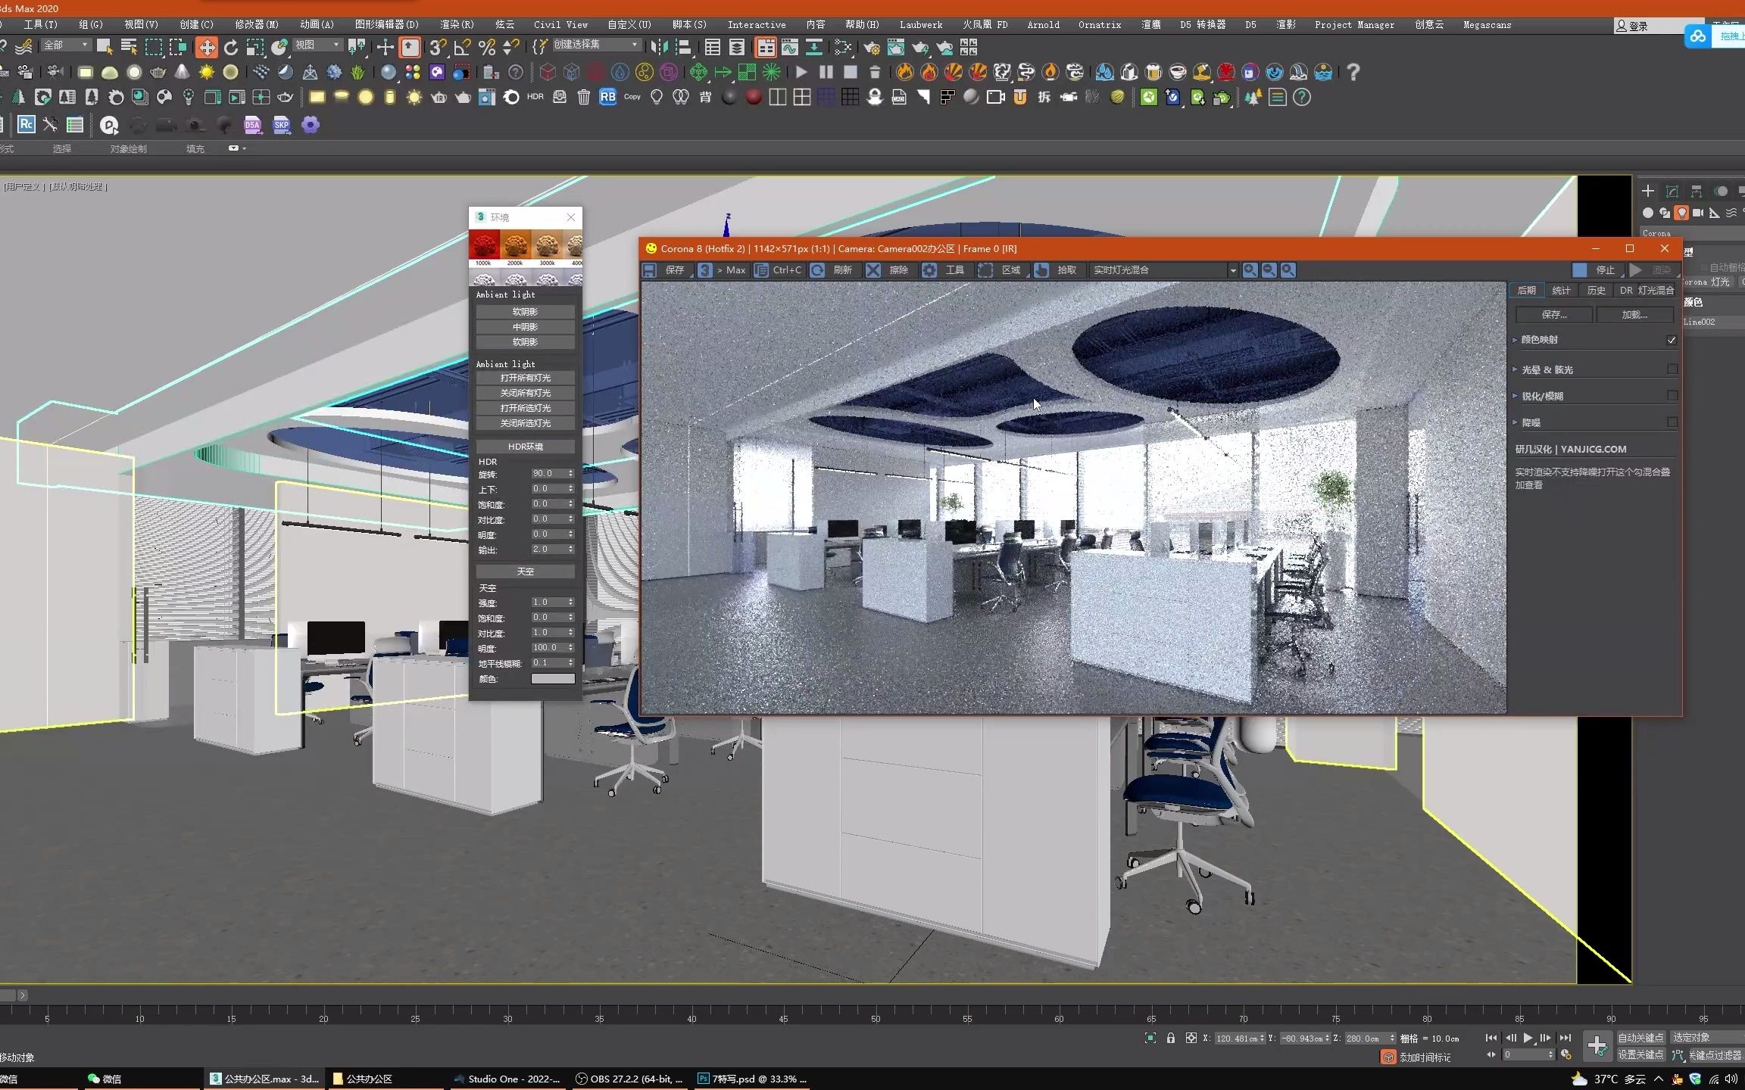Screen dimensions: 1745x1090
Task: Open the Curve Editor icon
Action: pos(790,47)
